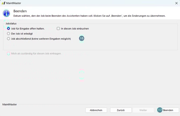180x116 pixels.
Task: Select 'Der Job ist erledigt' radio button
Action: coord(9,34)
